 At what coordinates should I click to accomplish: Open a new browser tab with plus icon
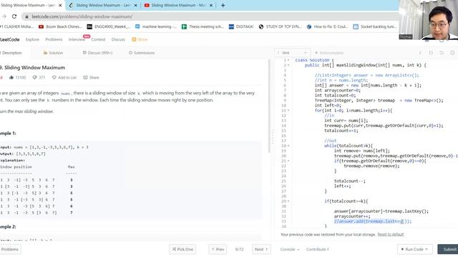[223, 5]
